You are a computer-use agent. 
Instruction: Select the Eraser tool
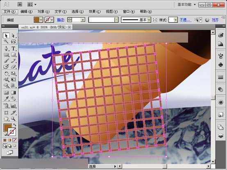click(13, 67)
